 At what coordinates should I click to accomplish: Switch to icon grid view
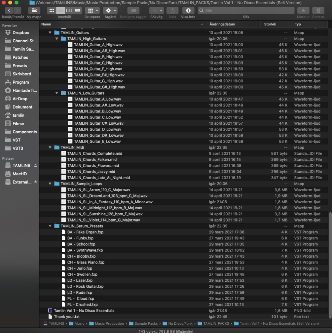click(x=52, y=10)
